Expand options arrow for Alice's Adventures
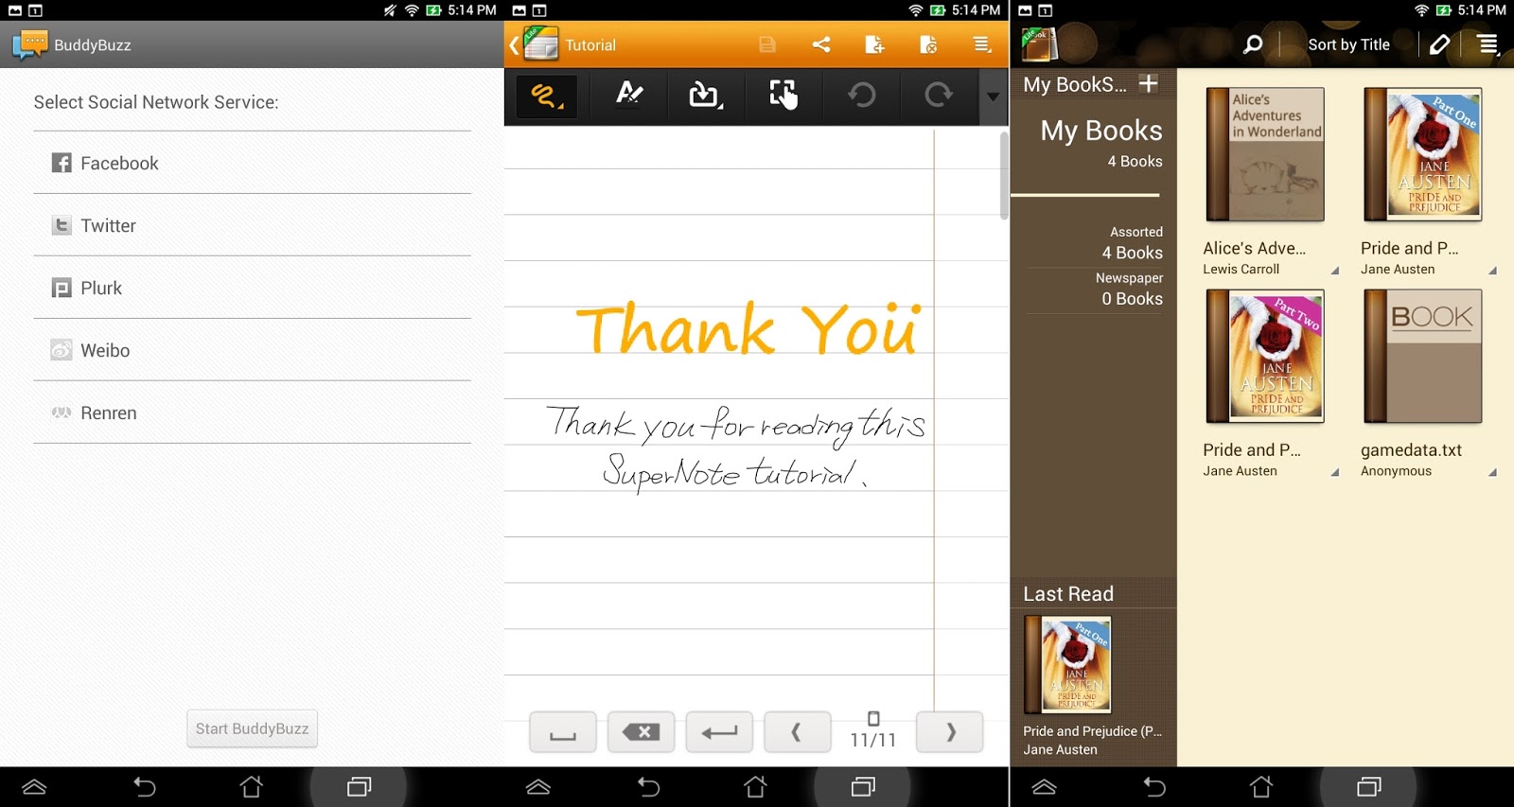 click(x=1335, y=271)
